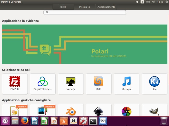Click 'Un programma IRC per GNOME' text
169x126 pixels.
[x=109, y=56]
